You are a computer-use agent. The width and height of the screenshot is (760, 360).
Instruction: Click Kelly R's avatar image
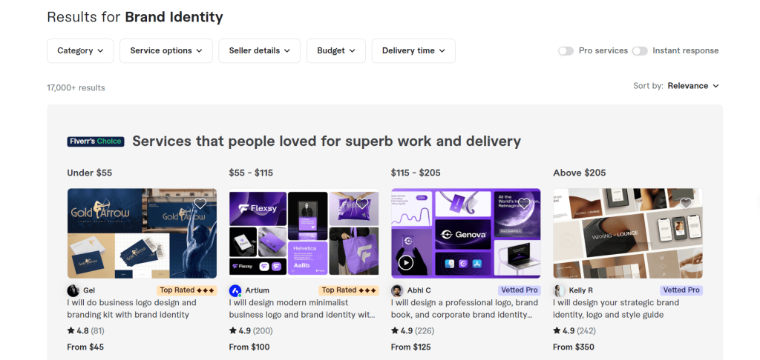[559, 290]
